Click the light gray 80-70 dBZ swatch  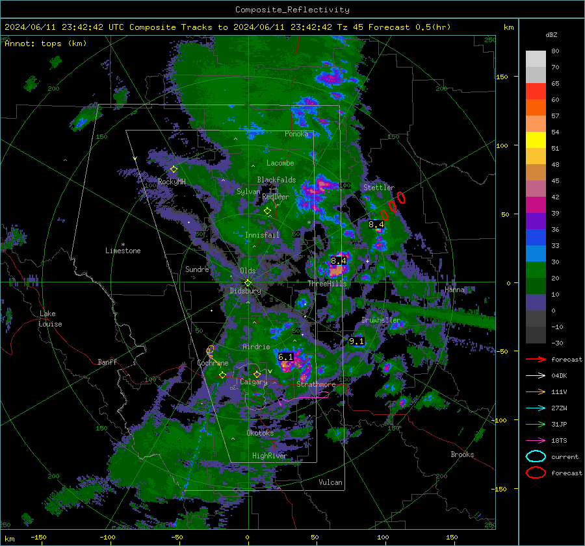(x=536, y=59)
